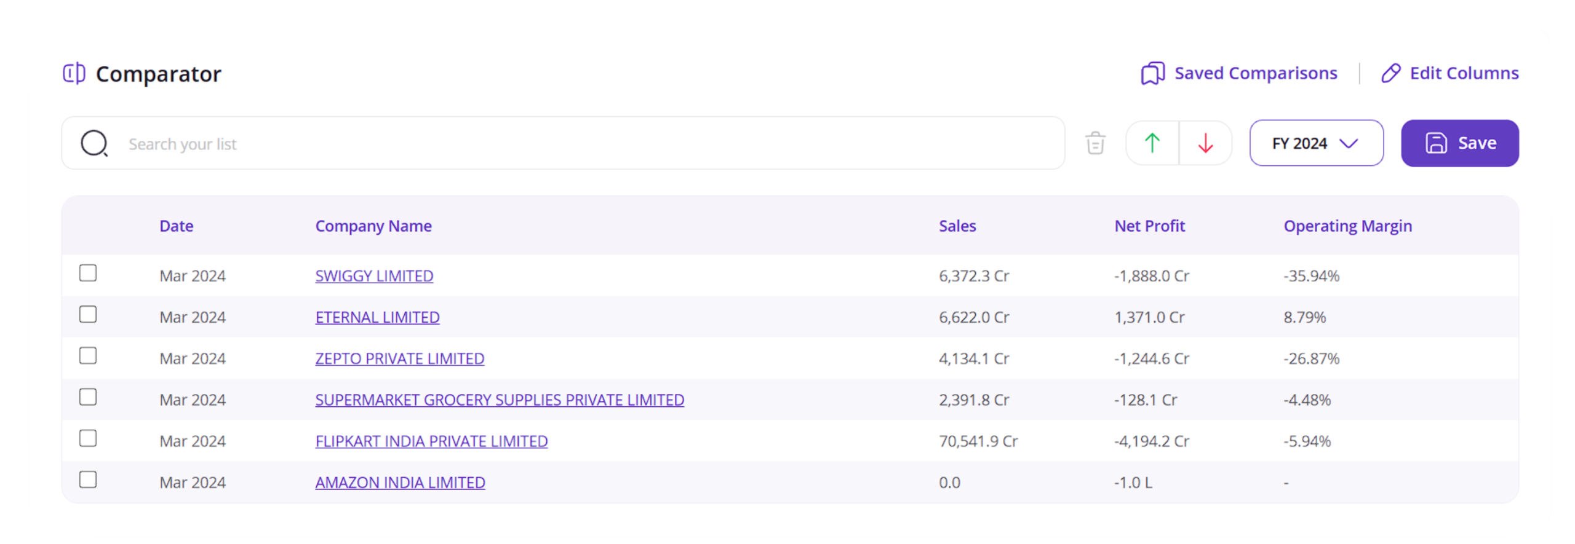The width and height of the screenshot is (1575, 544).
Task: Delete selected rows with trash icon
Action: pyautogui.click(x=1095, y=143)
